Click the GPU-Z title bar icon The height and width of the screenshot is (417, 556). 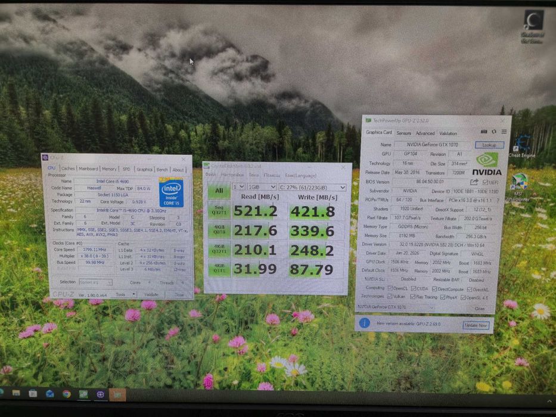pyautogui.click(x=368, y=120)
